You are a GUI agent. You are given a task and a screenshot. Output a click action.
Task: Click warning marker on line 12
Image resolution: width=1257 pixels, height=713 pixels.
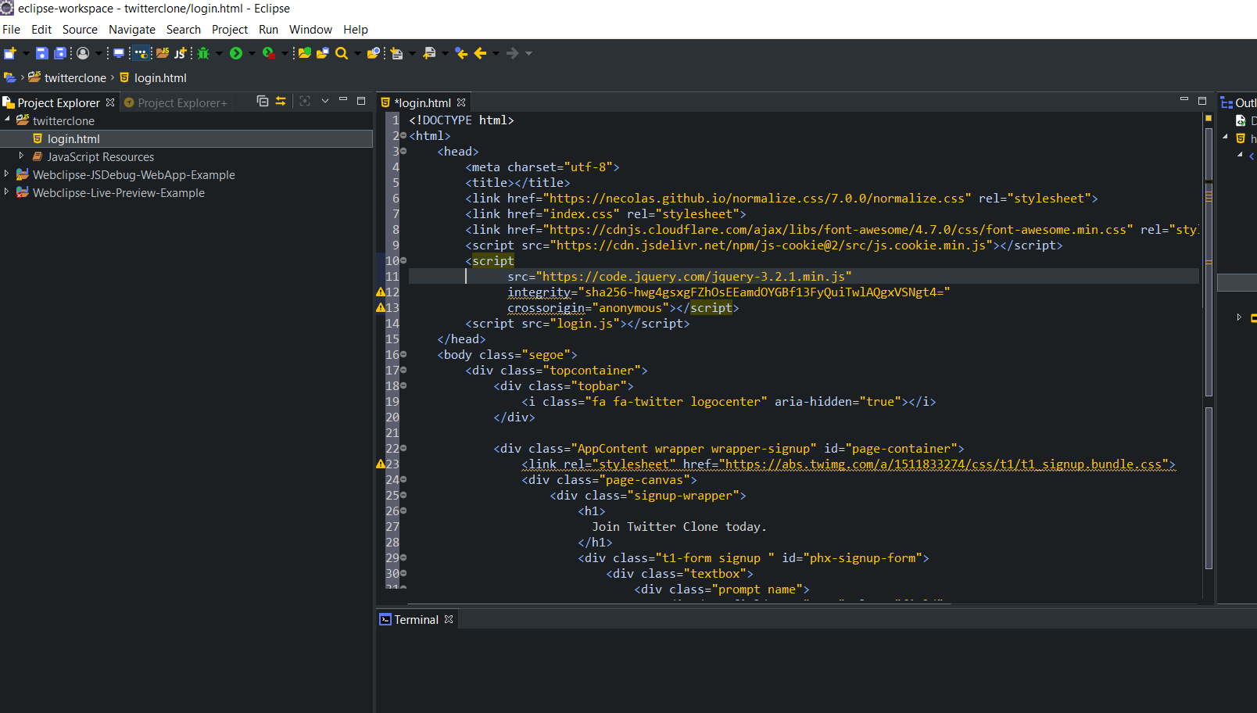coord(381,292)
